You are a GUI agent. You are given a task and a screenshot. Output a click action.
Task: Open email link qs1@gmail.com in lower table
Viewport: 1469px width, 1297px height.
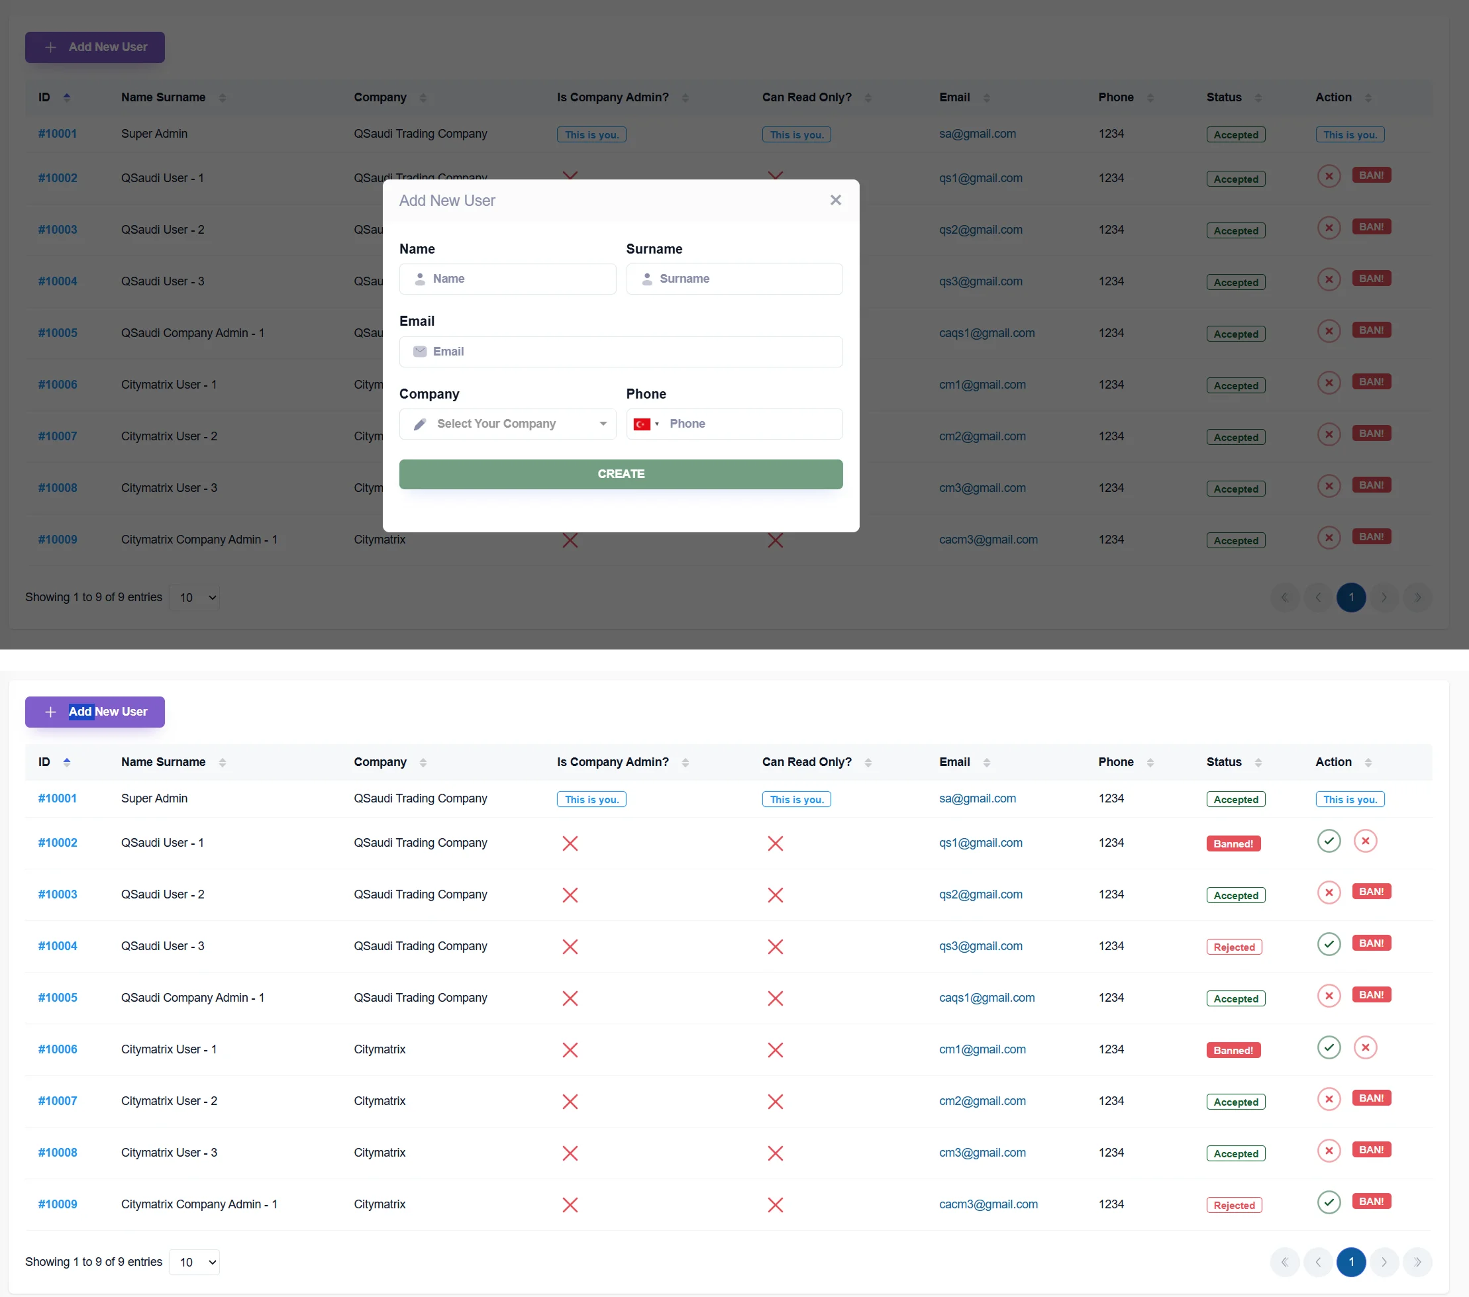pos(980,843)
